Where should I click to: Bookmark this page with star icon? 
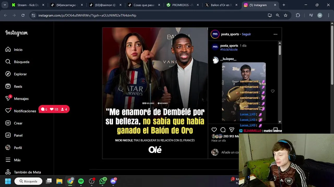286,15
